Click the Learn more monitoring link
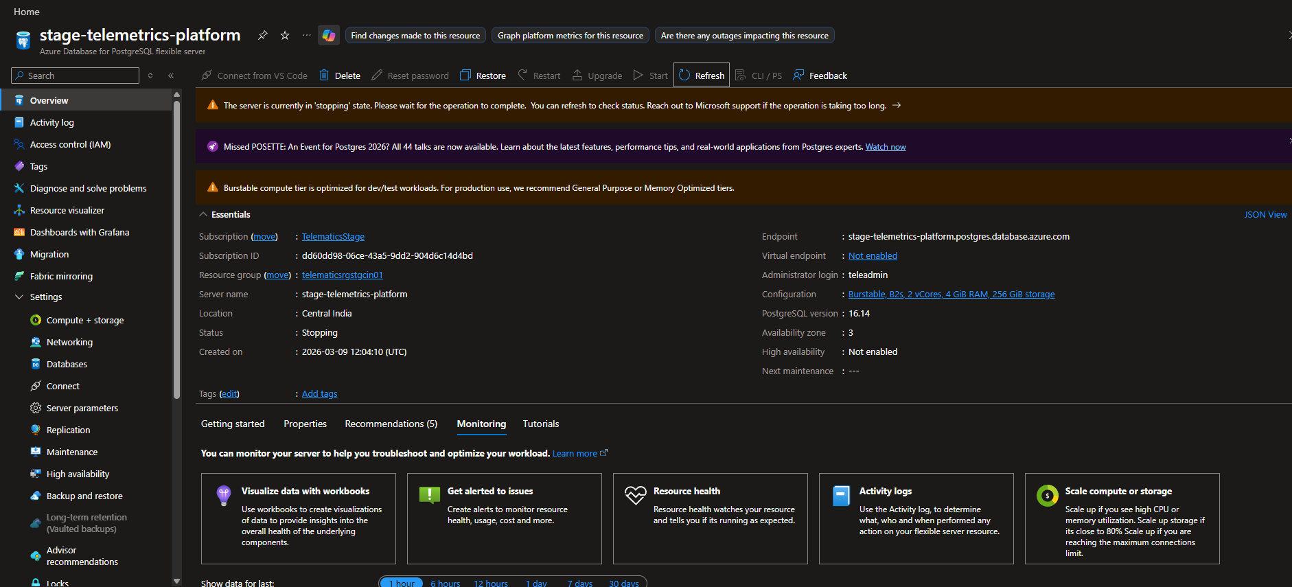This screenshot has height=587, width=1292. click(580, 453)
